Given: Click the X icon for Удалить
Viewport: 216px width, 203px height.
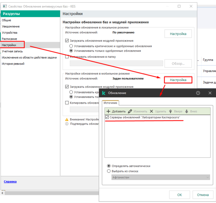Looking at the screenshot, I should pos(152,111).
